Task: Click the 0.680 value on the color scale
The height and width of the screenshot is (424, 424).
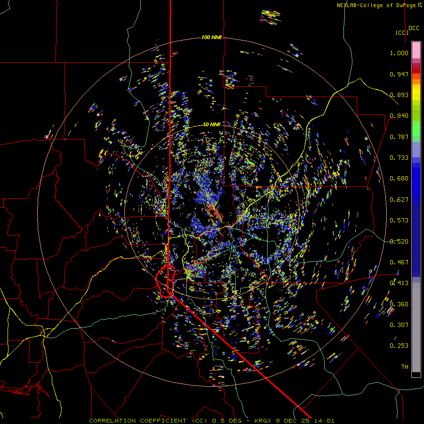Action: pos(399,179)
